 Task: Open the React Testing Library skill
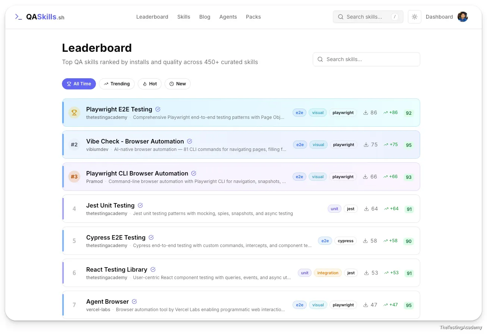117,269
